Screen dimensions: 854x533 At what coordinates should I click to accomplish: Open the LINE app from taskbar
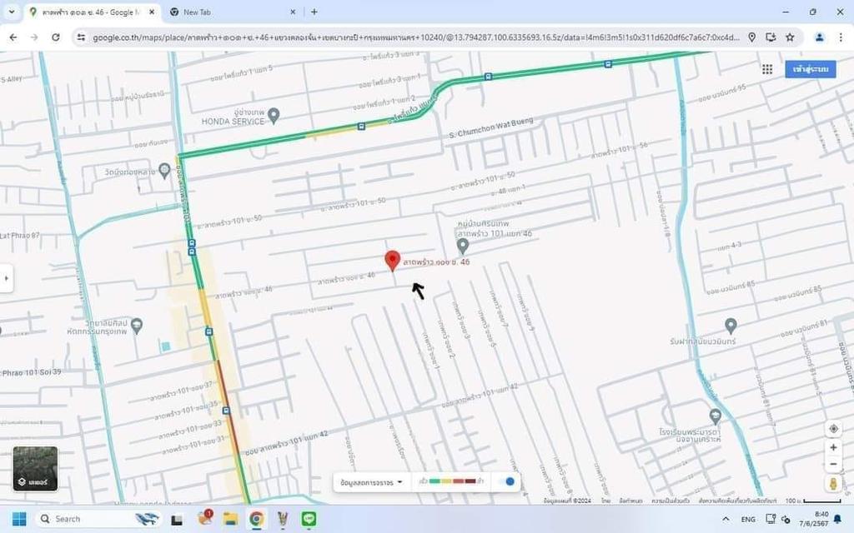pos(309,519)
